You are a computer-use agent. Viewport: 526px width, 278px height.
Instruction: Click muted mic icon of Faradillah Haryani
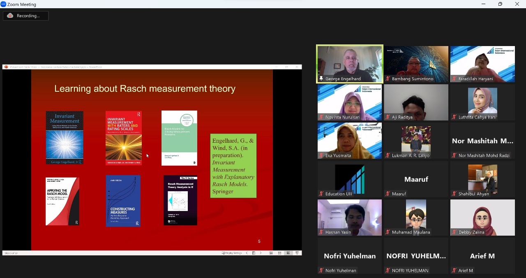(x=454, y=79)
